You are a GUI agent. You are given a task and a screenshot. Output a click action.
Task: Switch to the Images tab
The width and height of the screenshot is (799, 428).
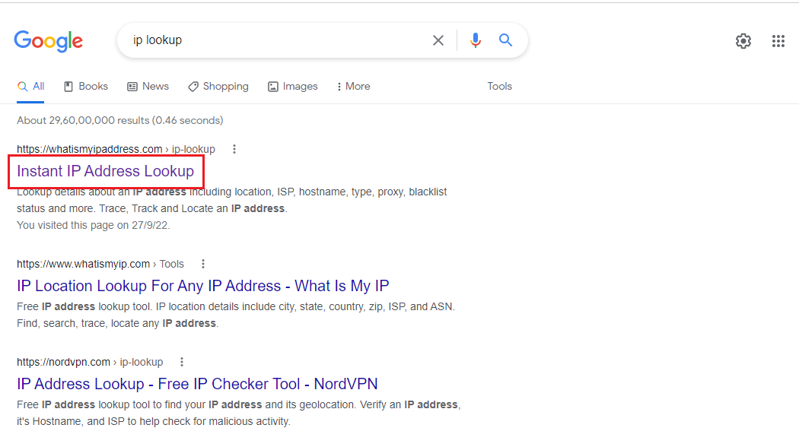coord(293,87)
